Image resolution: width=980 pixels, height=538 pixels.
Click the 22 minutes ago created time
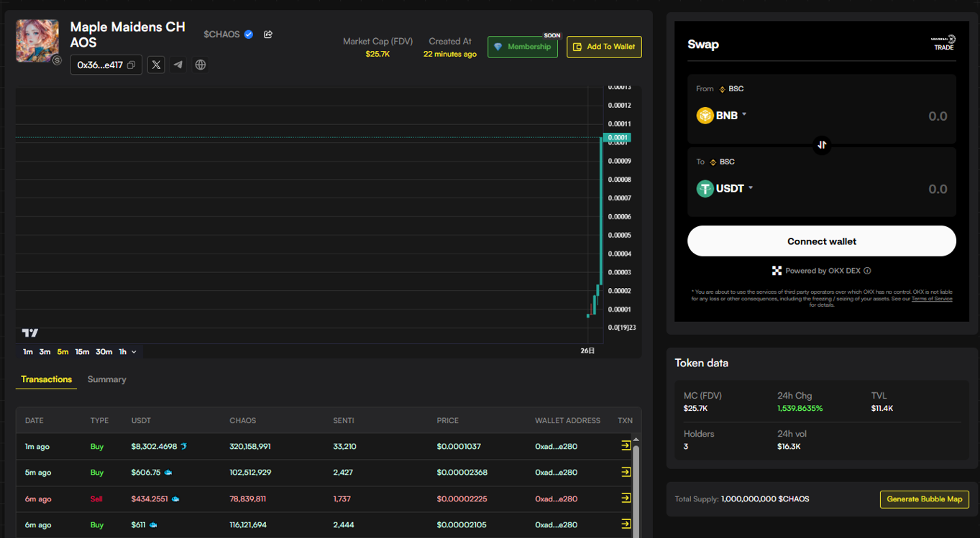point(450,54)
